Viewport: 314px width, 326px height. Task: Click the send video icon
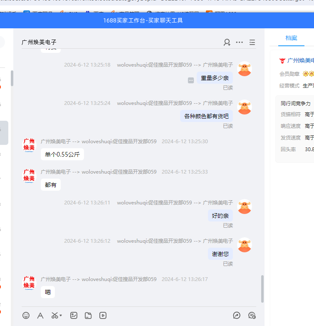(x=103, y=316)
